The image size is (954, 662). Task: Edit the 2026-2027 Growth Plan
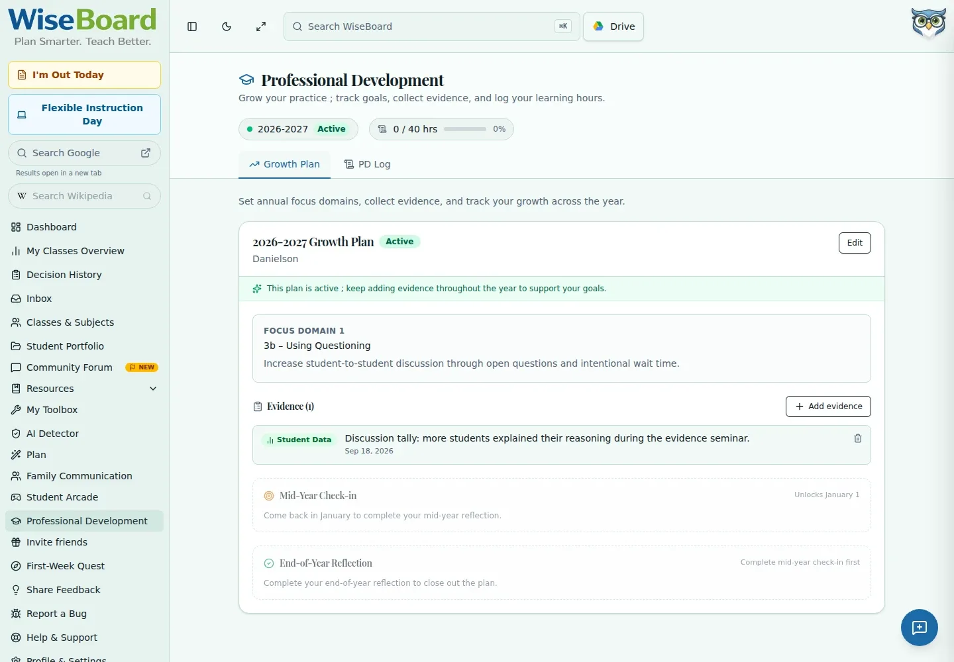point(855,243)
